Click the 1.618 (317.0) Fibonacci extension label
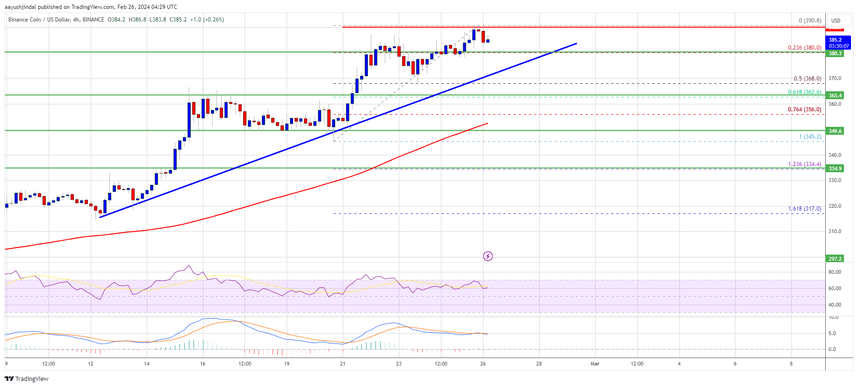The height and width of the screenshot is (387, 858). coord(804,209)
